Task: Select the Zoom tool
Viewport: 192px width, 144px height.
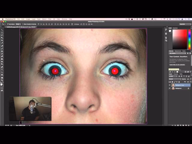Action: click(2, 80)
